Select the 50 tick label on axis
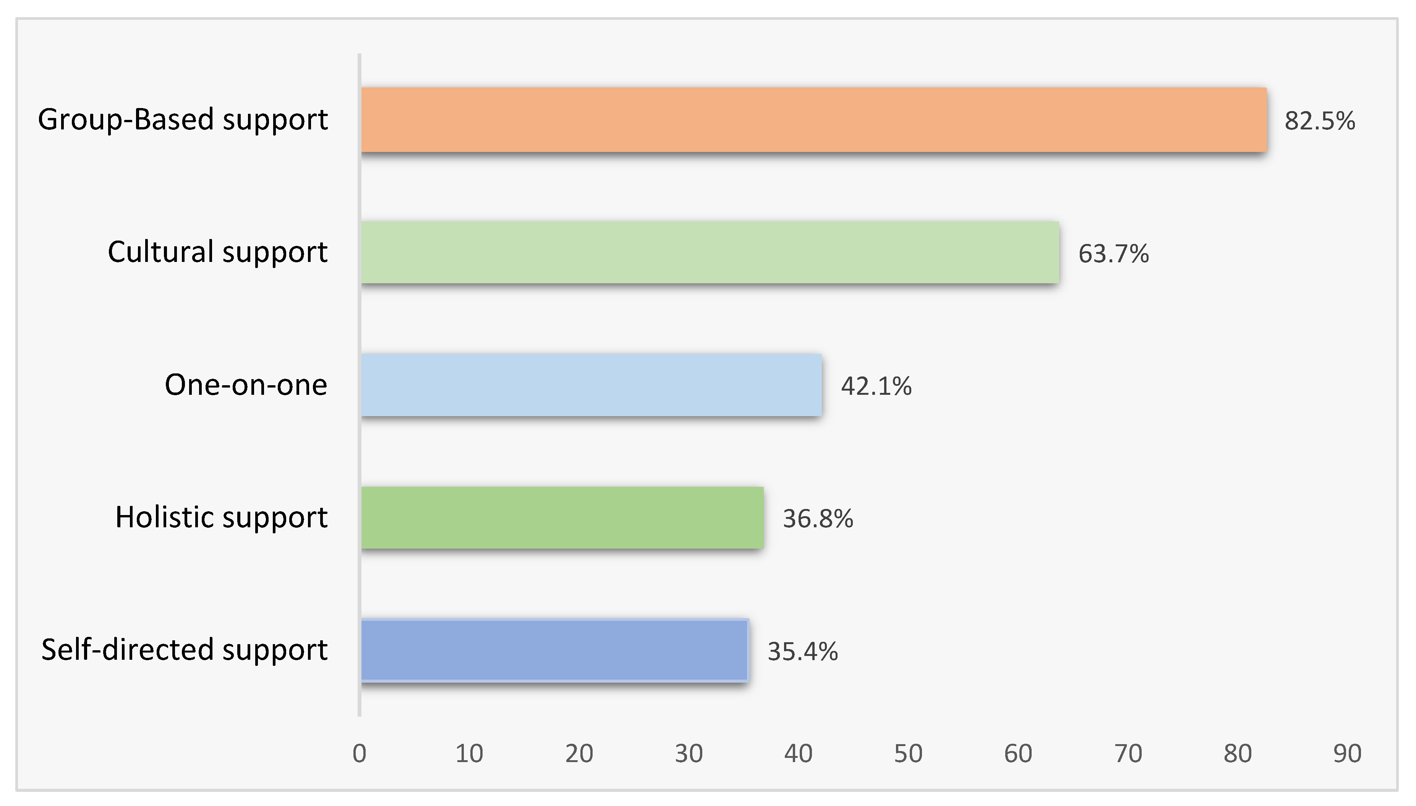Image resolution: width=1416 pixels, height=806 pixels. [x=908, y=753]
